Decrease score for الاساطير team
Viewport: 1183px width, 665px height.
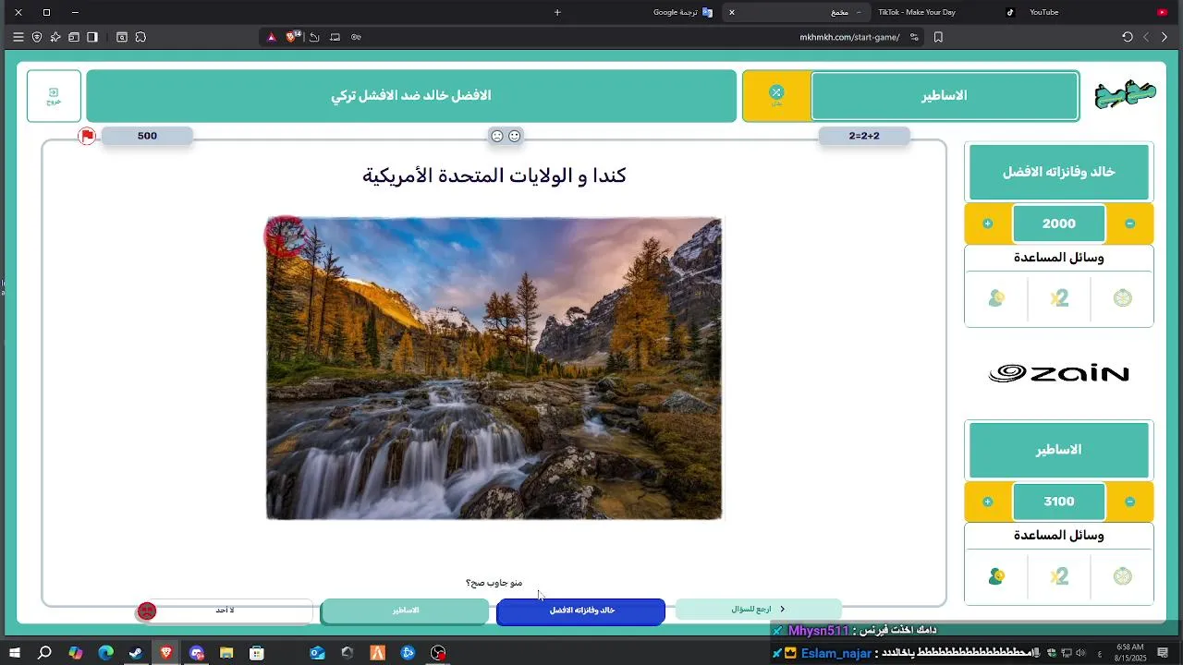1130,502
